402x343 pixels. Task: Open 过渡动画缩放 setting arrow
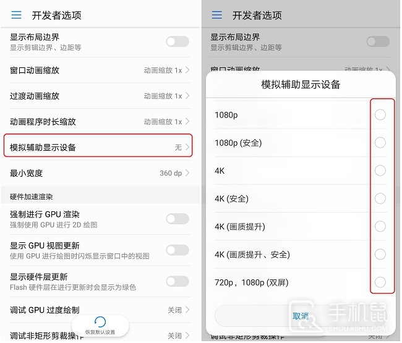187,96
